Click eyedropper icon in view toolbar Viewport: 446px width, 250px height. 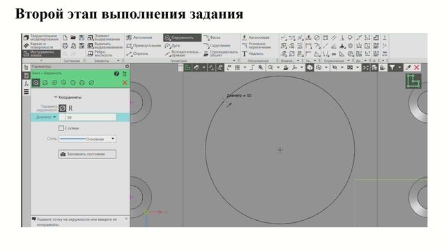pos(408,67)
